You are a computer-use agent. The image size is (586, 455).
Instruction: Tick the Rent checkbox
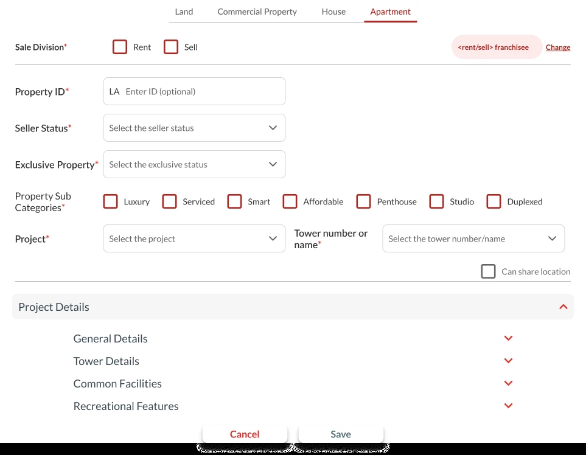[x=120, y=47]
